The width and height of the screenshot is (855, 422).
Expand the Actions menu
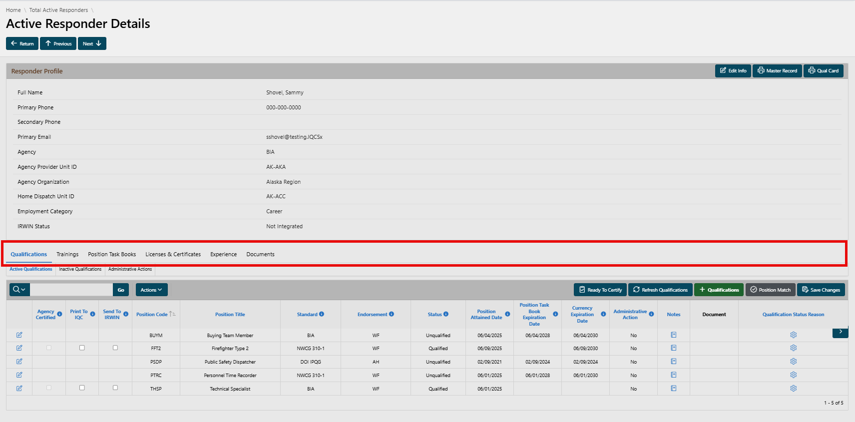pyautogui.click(x=151, y=290)
